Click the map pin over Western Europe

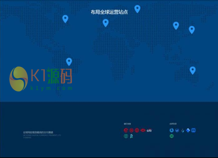(x=105, y=23)
